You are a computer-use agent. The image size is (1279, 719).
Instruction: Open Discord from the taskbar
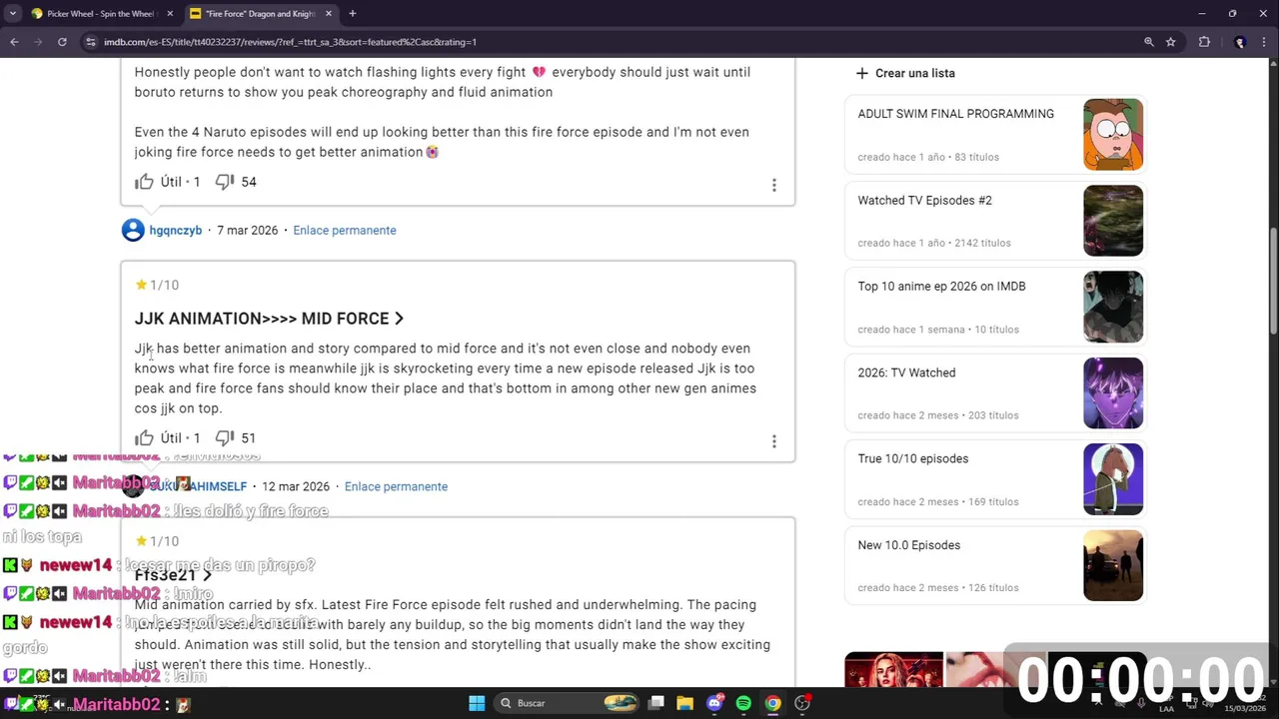pyautogui.click(x=714, y=703)
